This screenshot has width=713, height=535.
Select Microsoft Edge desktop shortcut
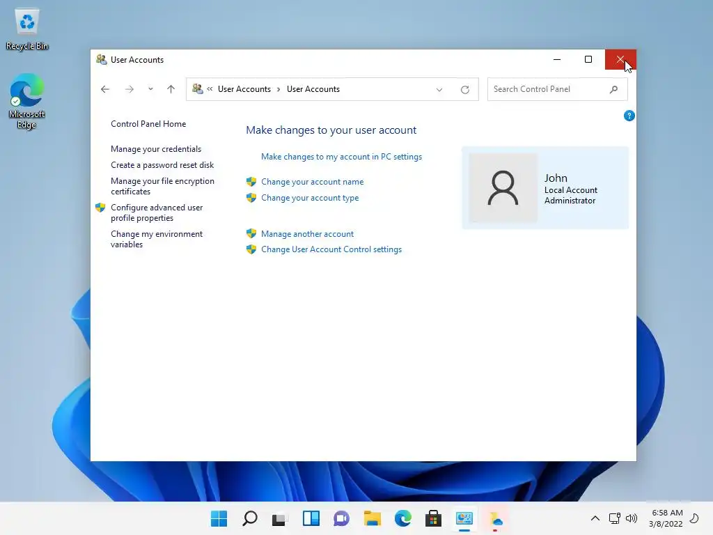(x=27, y=101)
